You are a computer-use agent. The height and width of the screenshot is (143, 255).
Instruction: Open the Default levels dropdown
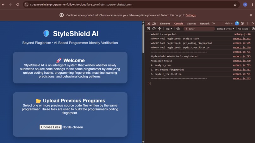pyautogui.click(x=226, y=29)
